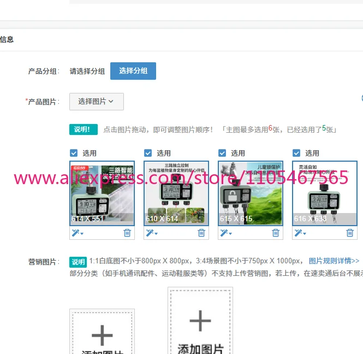Add a 1:1 white-background marketing image
Screen dimensions: 363x354
tap(102, 332)
